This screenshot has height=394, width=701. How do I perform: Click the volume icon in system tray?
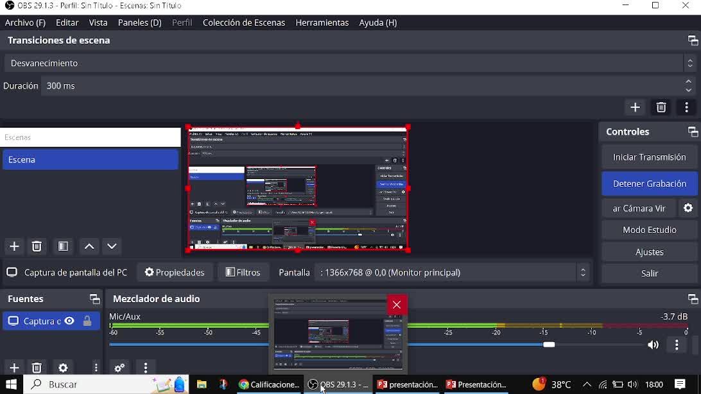click(632, 384)
